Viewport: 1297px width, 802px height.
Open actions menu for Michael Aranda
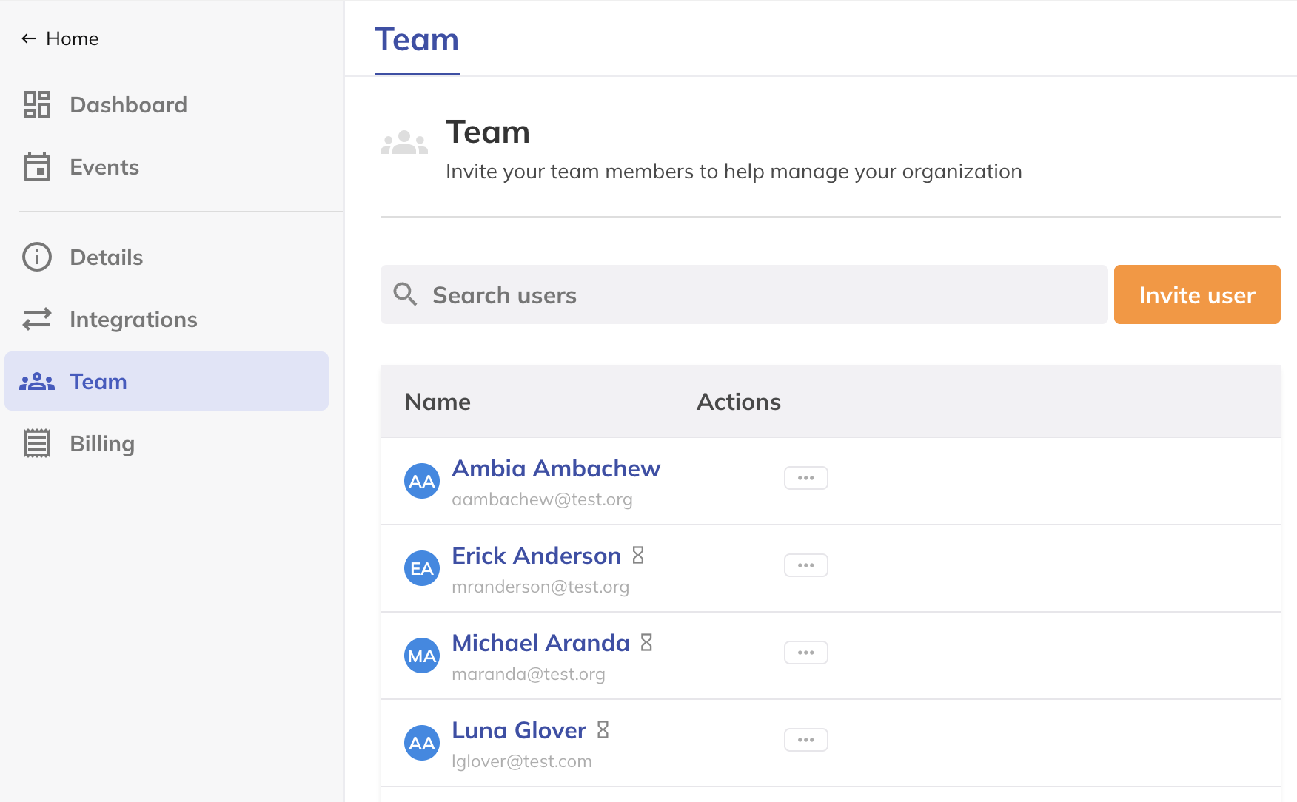[806, 653]
